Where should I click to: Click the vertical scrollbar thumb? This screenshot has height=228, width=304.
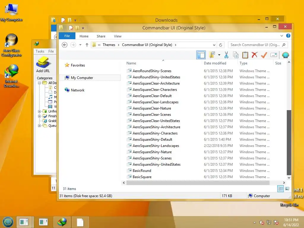click(289, 142)
